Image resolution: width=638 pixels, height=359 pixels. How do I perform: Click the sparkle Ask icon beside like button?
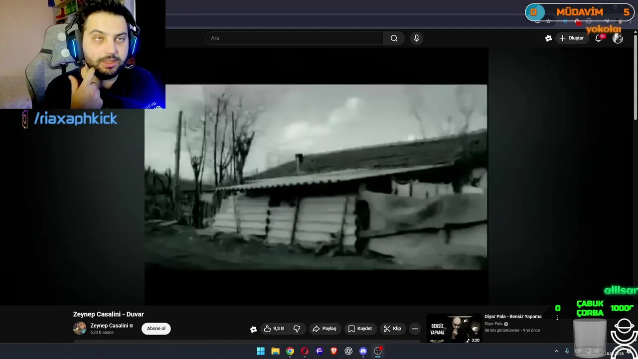pos(253,329)
